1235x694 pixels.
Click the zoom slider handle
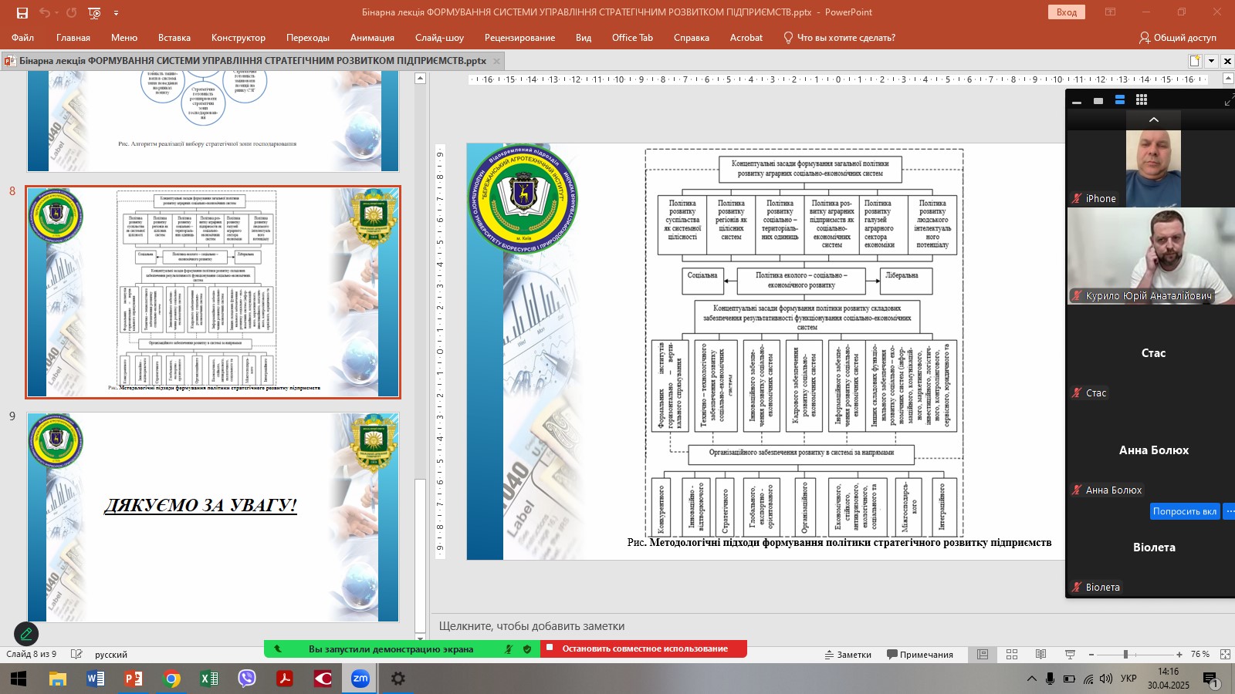coord(1125,654)
